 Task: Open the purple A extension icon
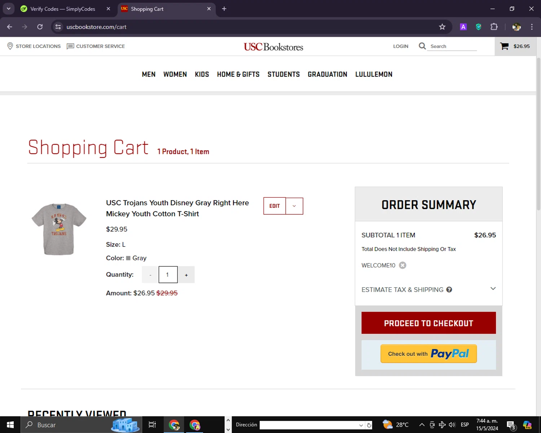point(463,27)
